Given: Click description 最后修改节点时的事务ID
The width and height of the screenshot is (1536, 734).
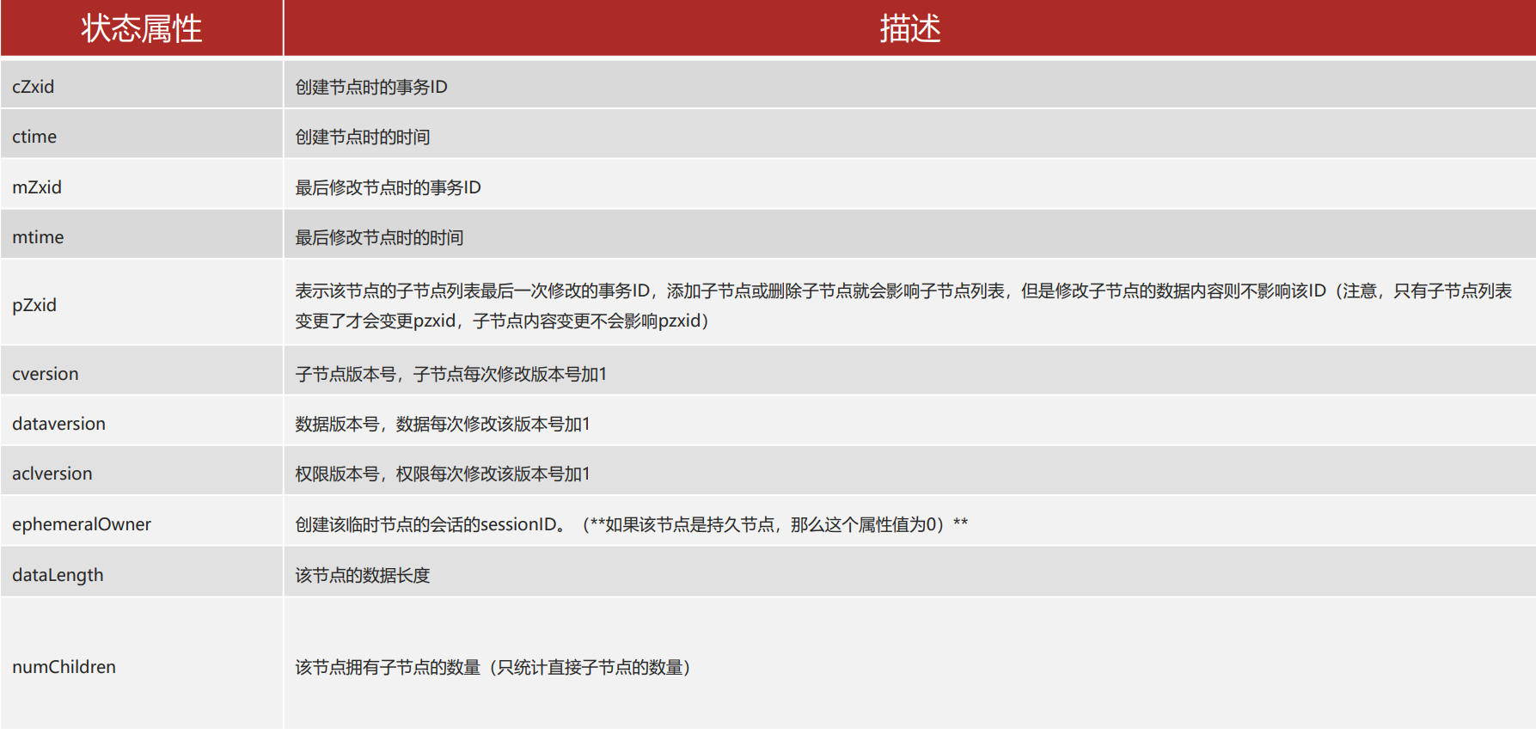Looking at the screenshot, I should tap(388, 187).
